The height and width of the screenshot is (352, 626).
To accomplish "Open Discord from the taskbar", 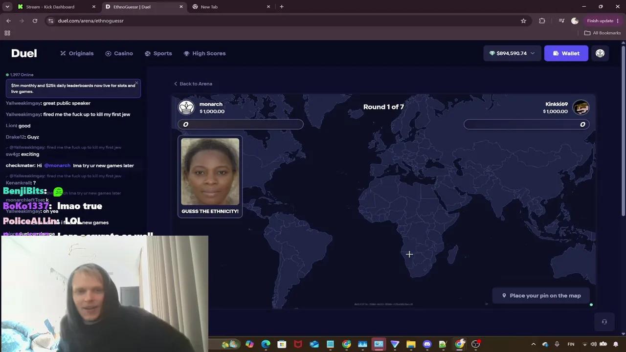I will [427, 344].
